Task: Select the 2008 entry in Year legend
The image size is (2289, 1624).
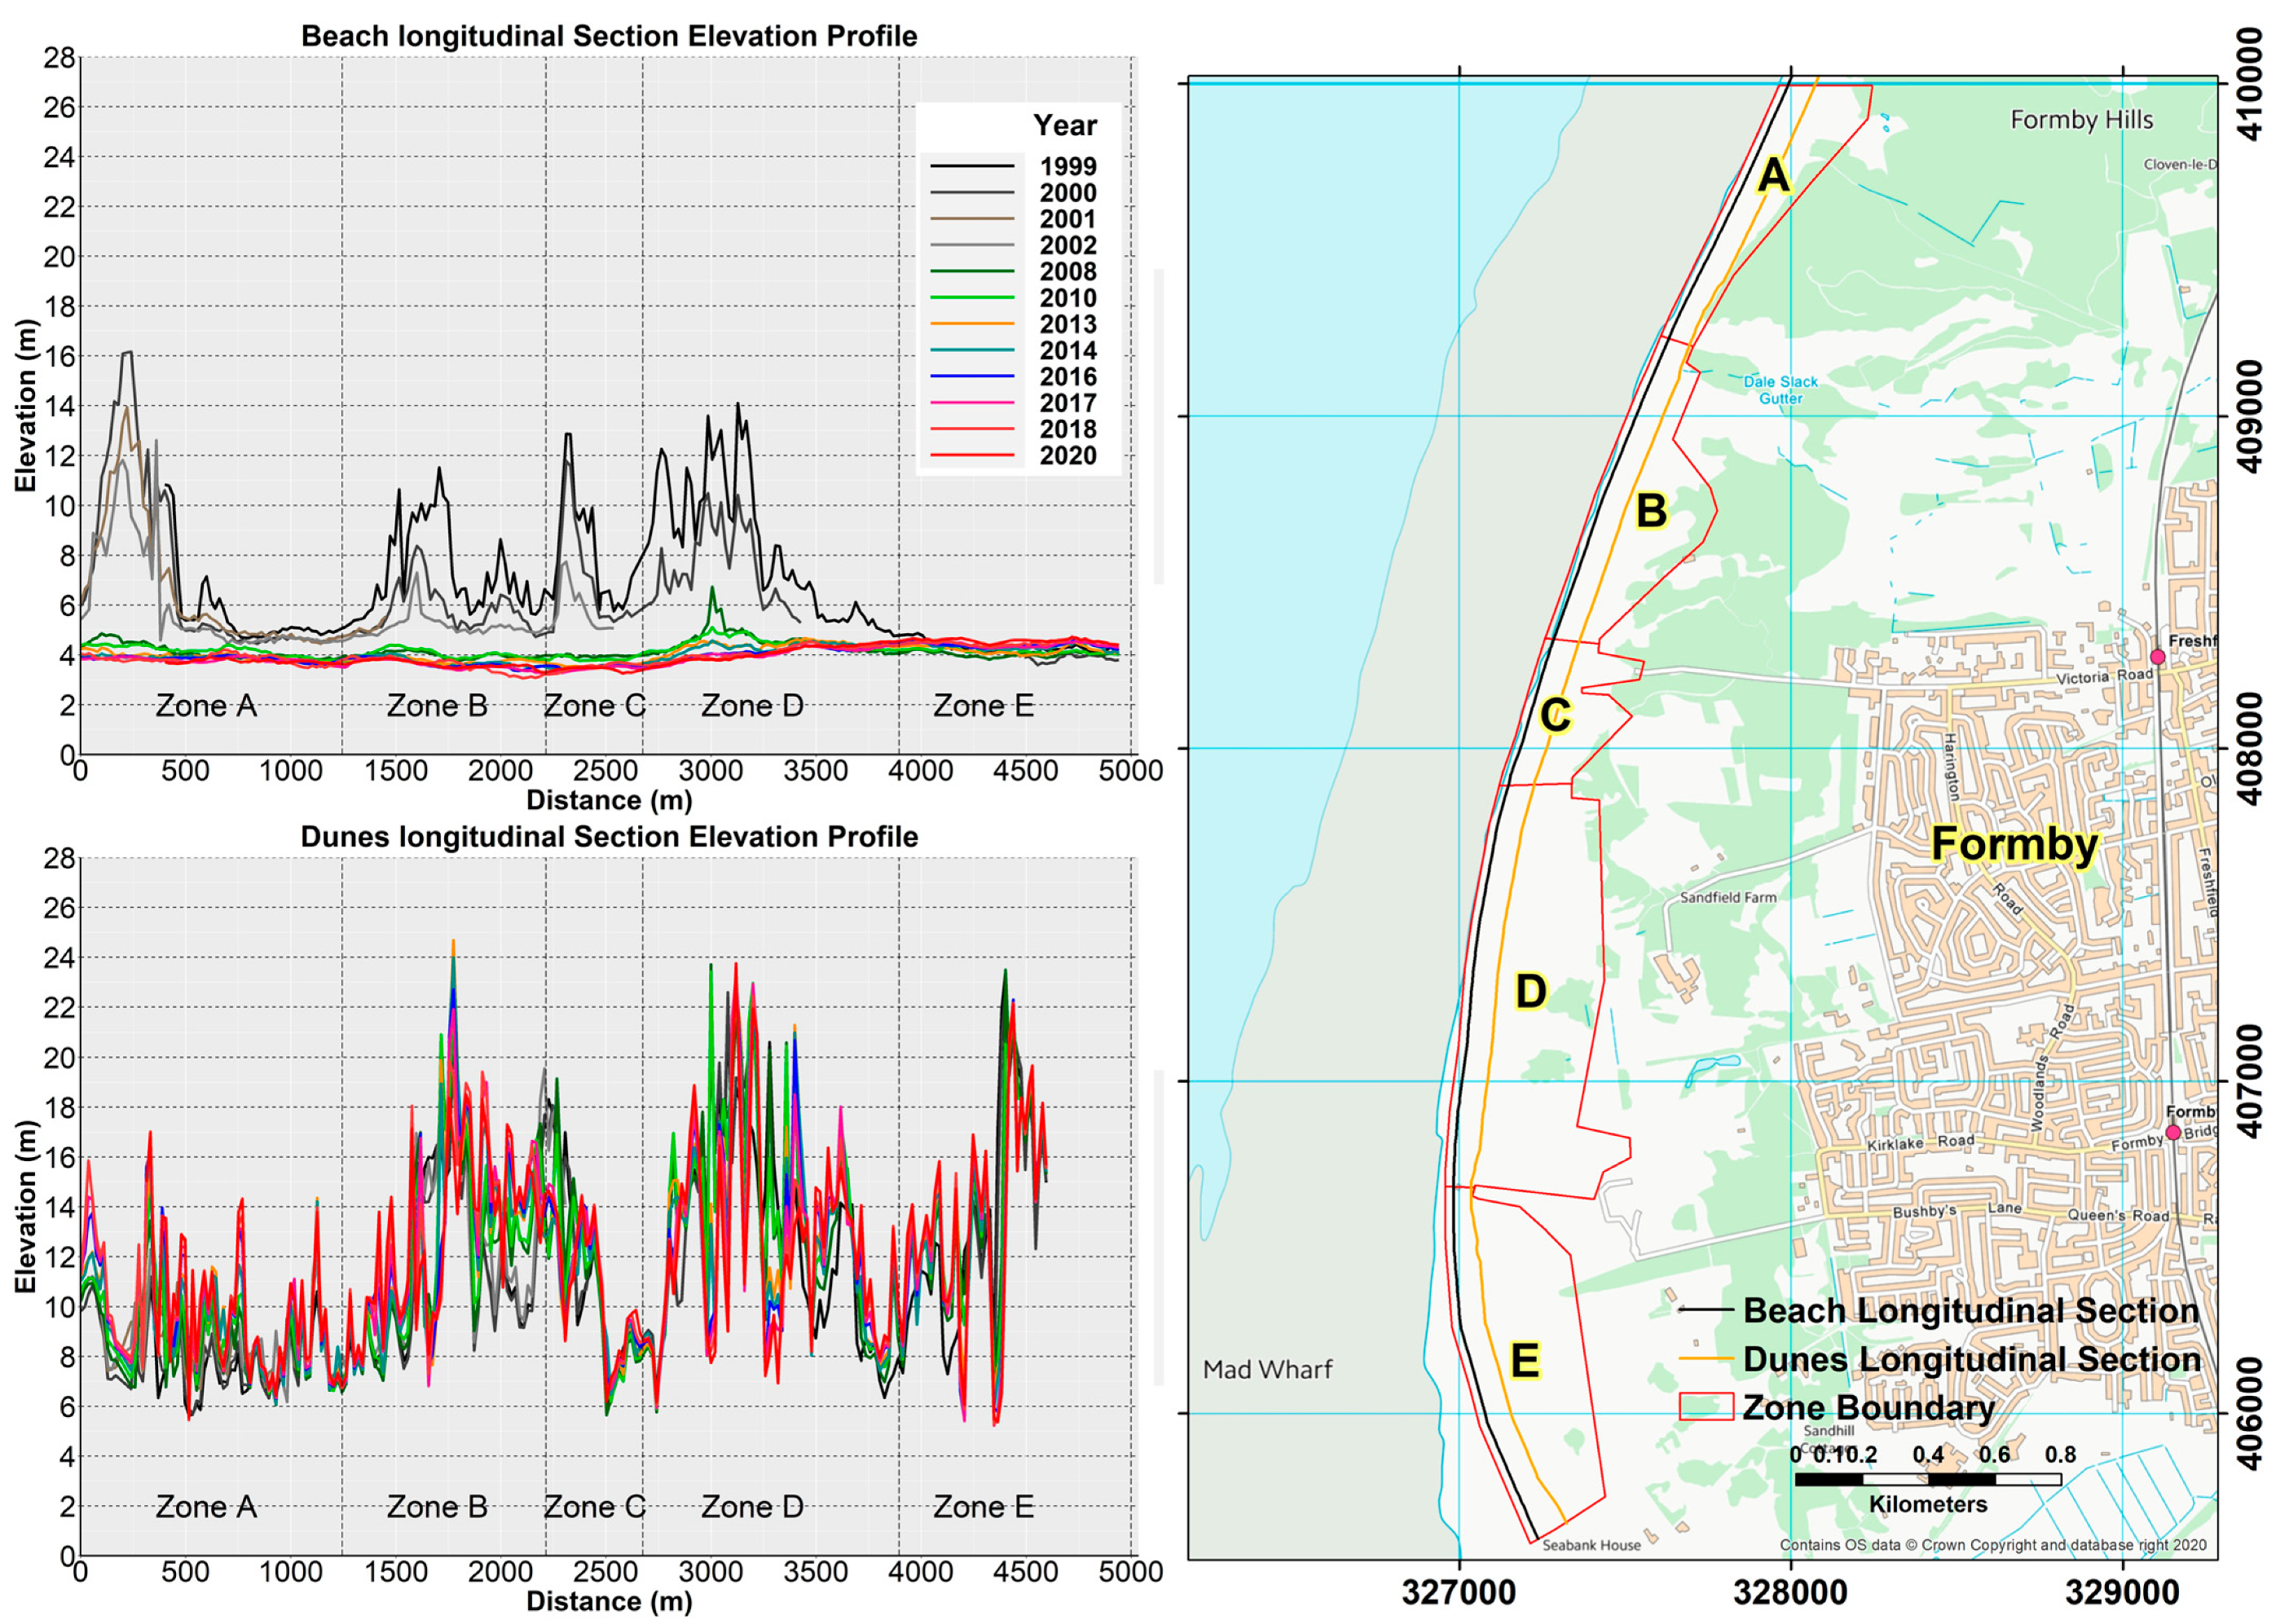Action: (1067, 272)
